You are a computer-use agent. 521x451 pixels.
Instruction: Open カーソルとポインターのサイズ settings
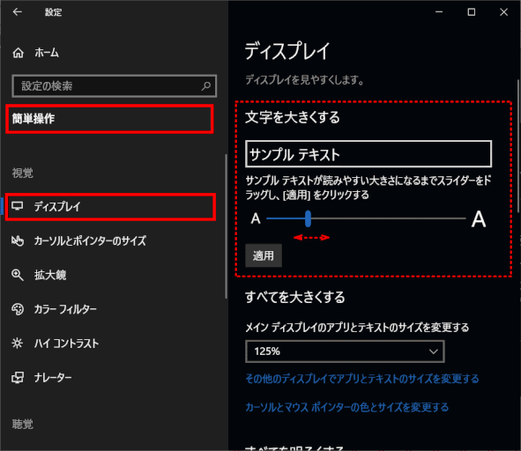pos(90,240)
